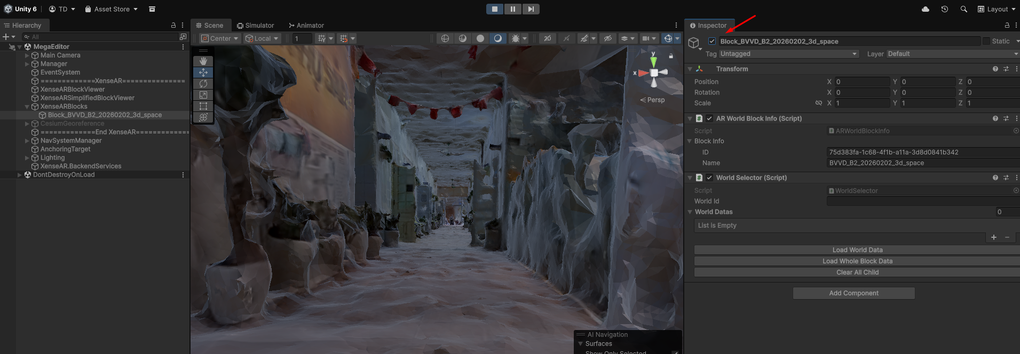Select the Rotate tool in scene toolbar

coord(203,84)
